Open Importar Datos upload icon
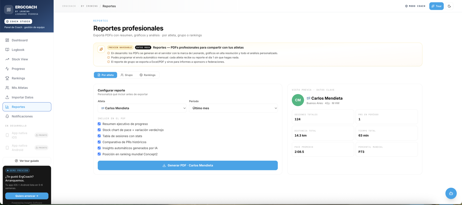462x205 pixels. pos(7,97)
